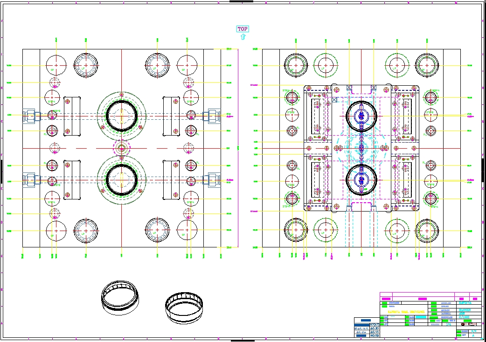The height and width of the screenshot is (342, 486).
Task: Click the top-left guide pin hole in the left view
Action: pyautogui.click(x=56, y=65)
